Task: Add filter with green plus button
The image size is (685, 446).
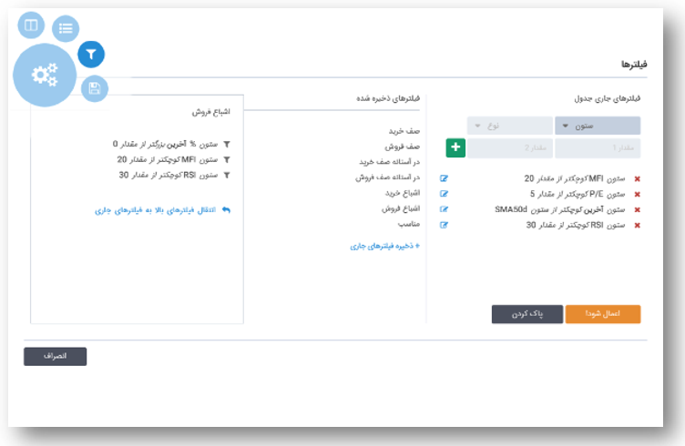Action: [x=455, y=147]
